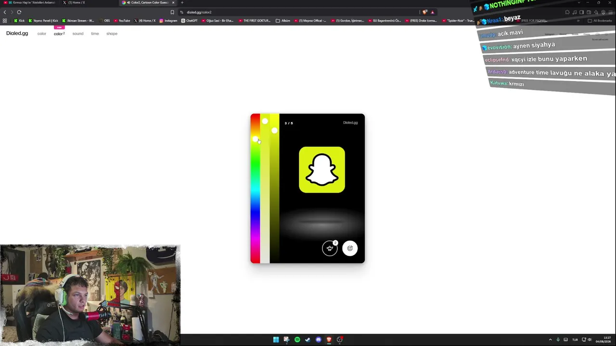
Task: Click the hint button with the 2 badge
Action: click(330, 248)
